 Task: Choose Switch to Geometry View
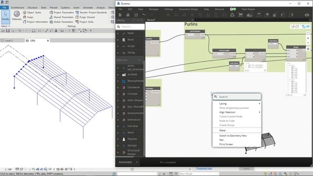pos(237,135)
